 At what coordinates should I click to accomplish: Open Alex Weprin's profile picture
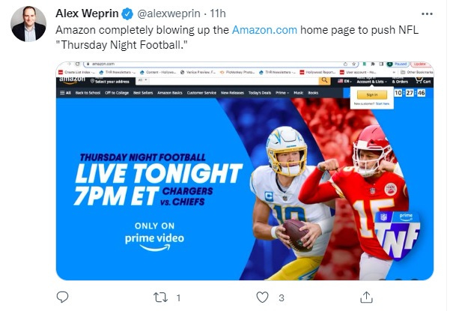[x=28, y=24]
